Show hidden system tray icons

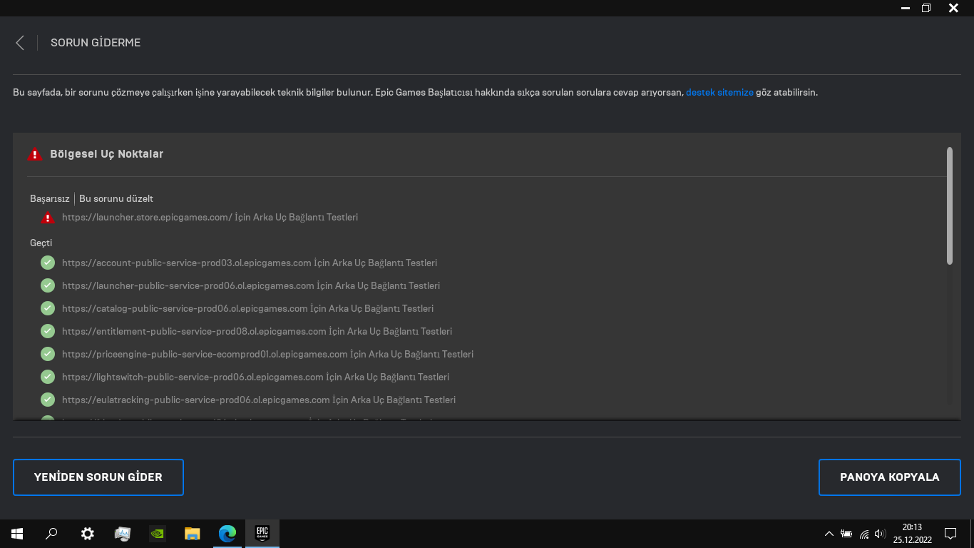click(829, 534)
